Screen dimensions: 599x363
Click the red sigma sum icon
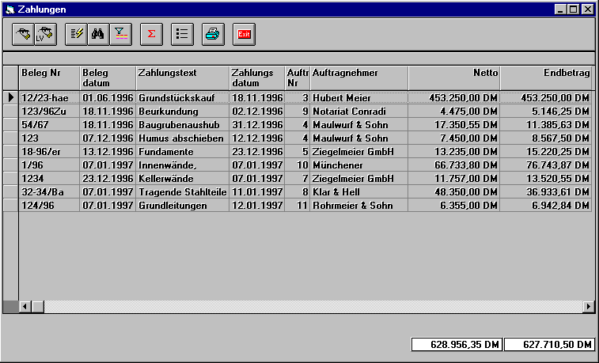point(150,33)
